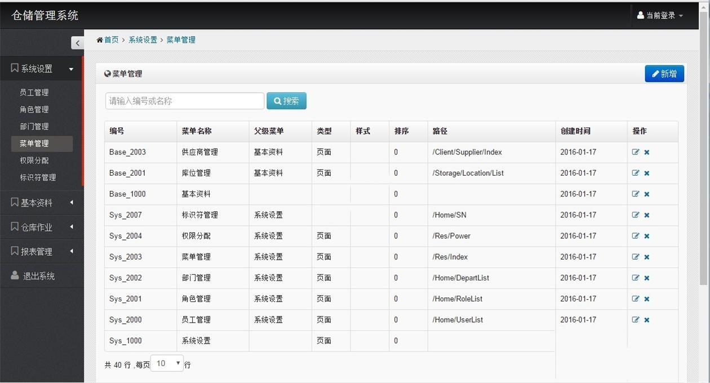Focus the 请输入编号或名称 search field

click(185, 101)
